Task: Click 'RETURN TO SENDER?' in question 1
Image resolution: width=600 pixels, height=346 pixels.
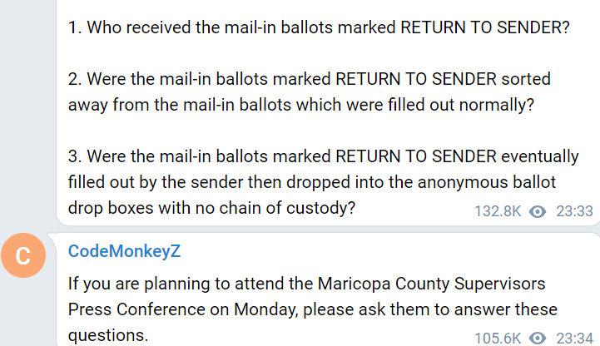Action: [x=485, y=27]
